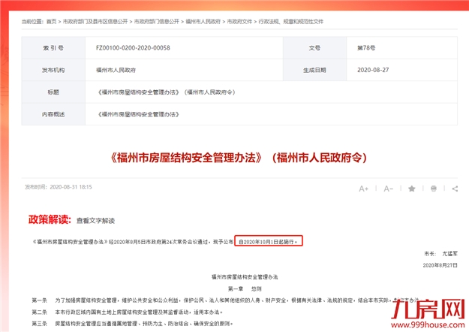Click the red main headline title
Screen dimensions: 469x332
click(x=239, y=158)
